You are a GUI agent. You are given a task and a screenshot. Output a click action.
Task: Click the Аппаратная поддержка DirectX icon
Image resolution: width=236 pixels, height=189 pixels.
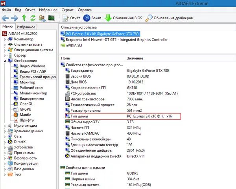click(67, 156)
